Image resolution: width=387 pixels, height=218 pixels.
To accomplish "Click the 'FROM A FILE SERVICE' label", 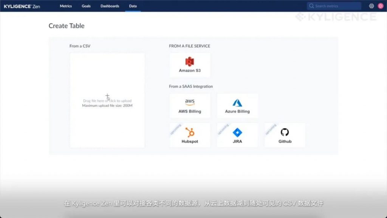I will coord(190,46).
